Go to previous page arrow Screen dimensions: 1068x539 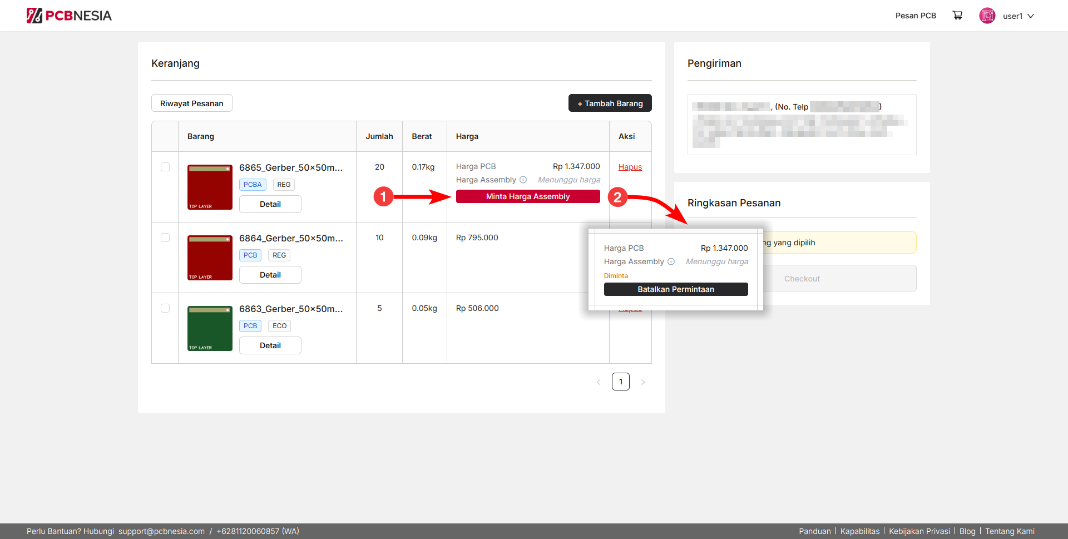tap(599, 382)
